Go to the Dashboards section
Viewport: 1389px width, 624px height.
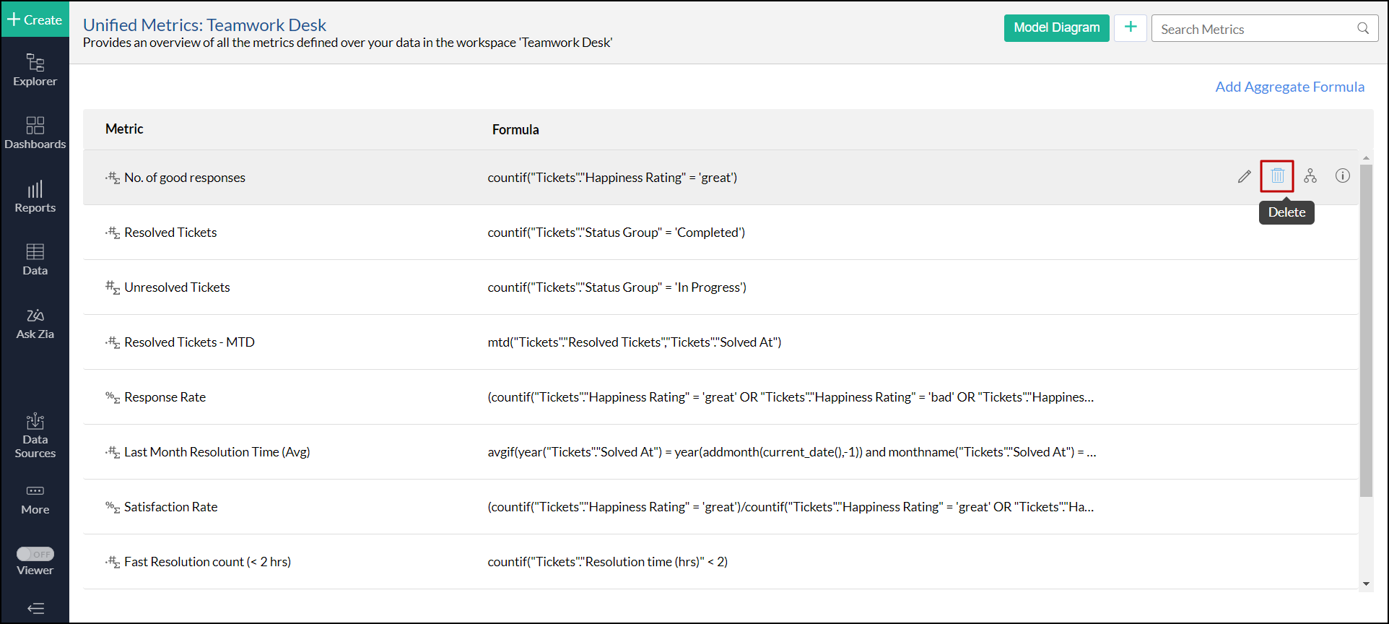tap(35, 133)
